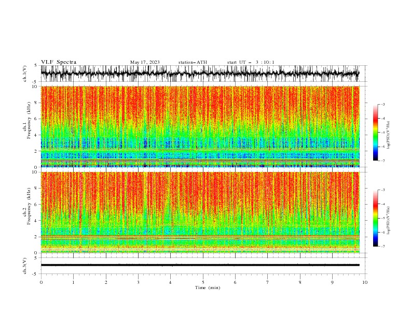The height and width of the screenshot is (317, 411).
Task: Click the 6 kHz tick on ch.2 frequency axis
Action: 37,205
